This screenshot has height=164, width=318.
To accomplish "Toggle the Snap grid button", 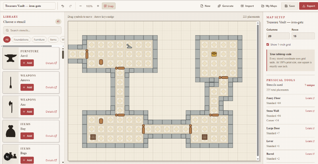I will [109, 6].
